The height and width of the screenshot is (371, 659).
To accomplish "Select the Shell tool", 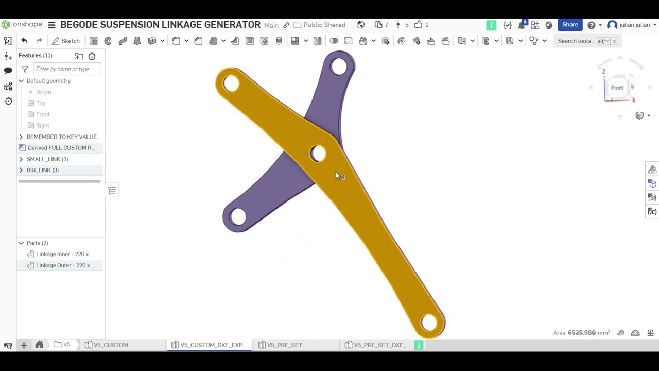I will click(x=250, y=41).
